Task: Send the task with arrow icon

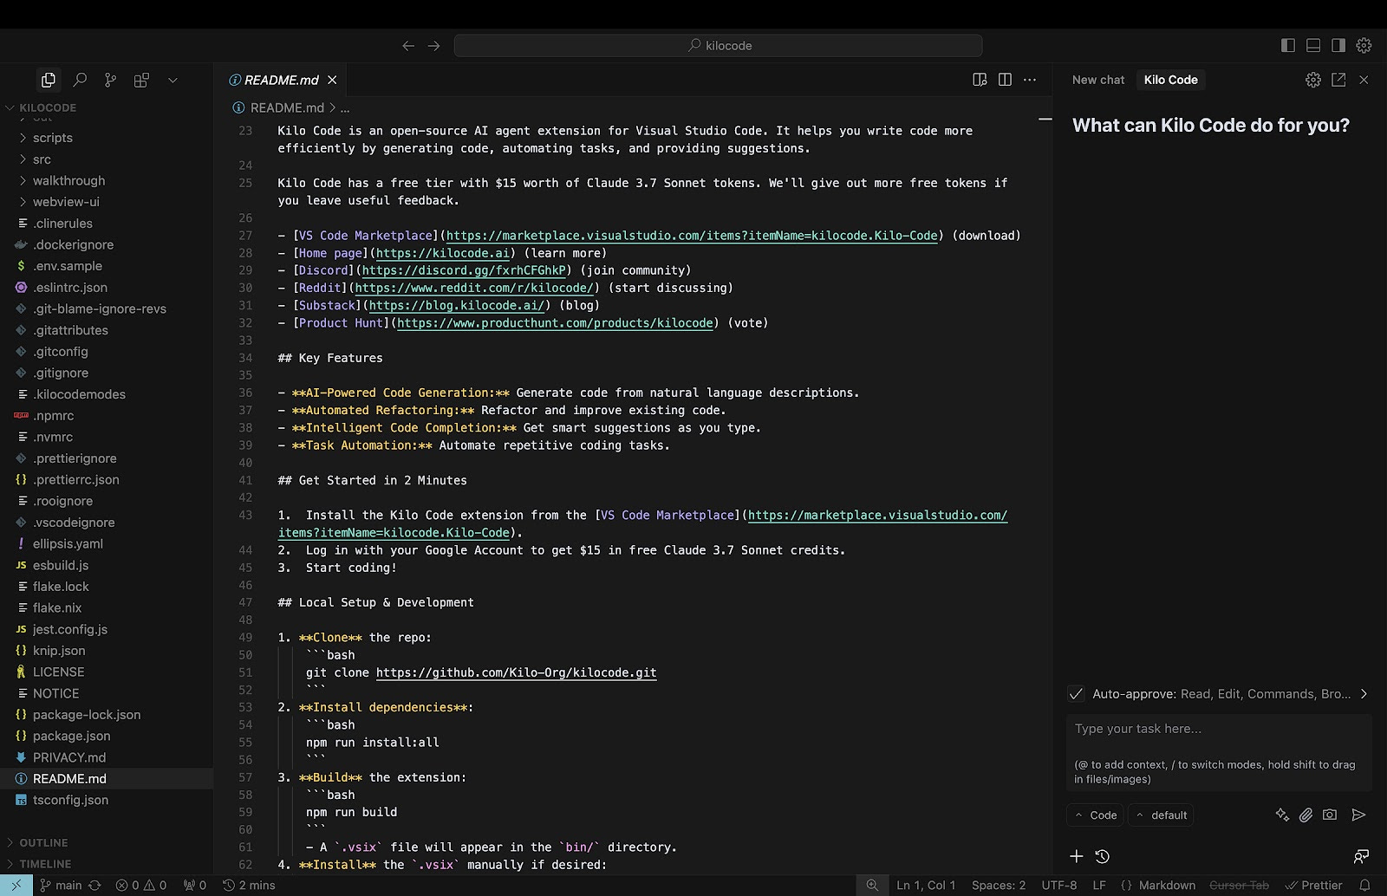Action: [1358, 815]
